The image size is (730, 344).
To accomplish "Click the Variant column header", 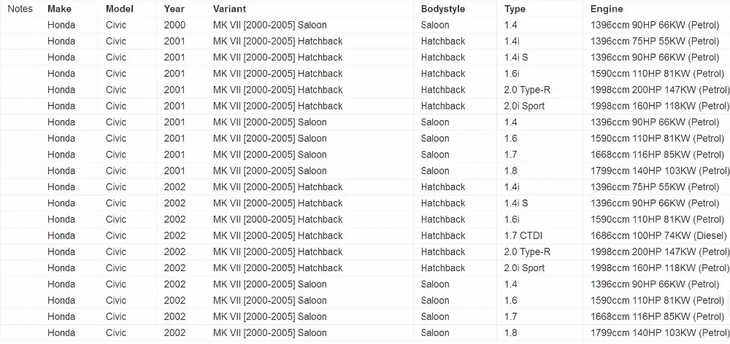I will (229, 9).
